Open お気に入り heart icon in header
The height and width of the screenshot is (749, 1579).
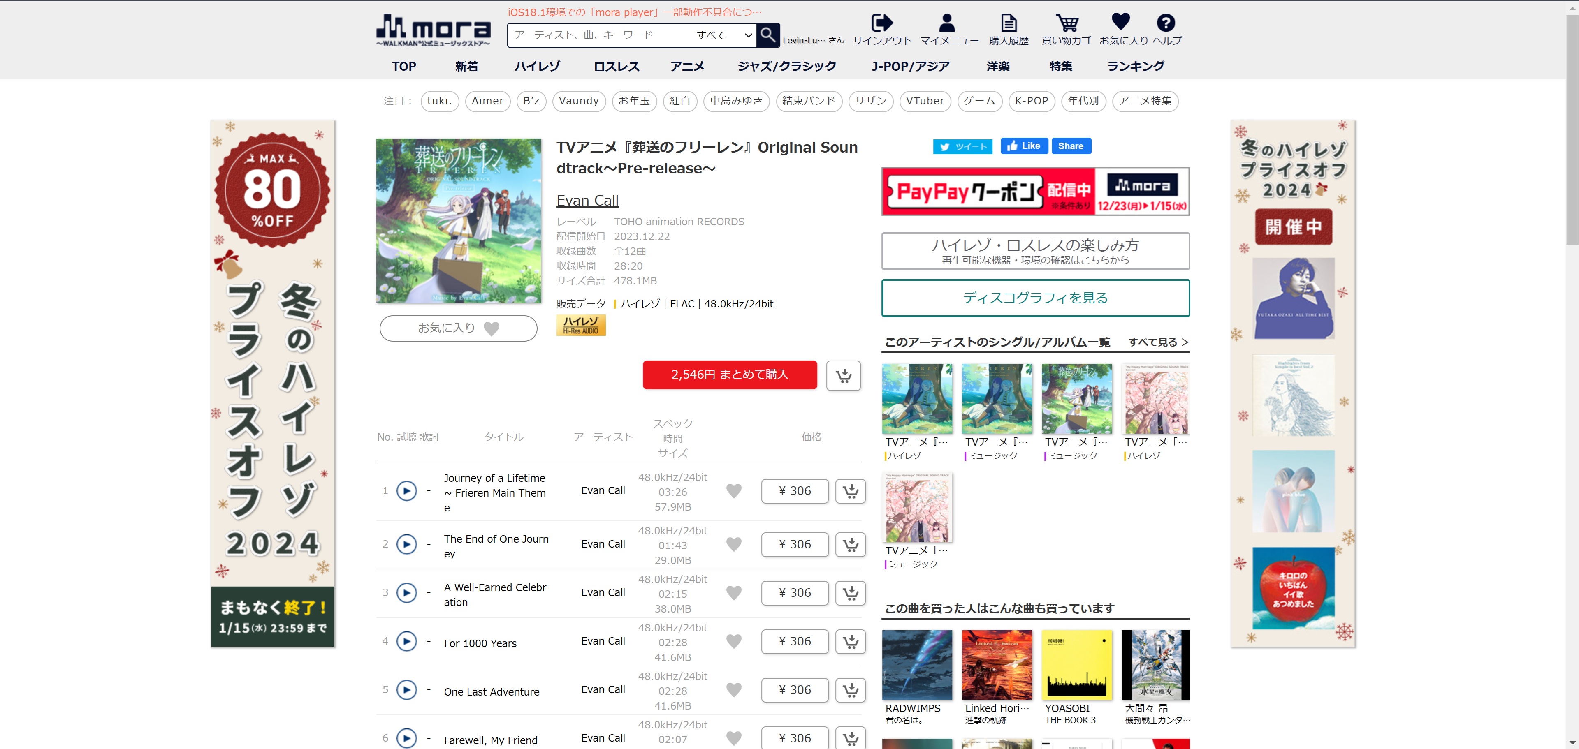1120,22
